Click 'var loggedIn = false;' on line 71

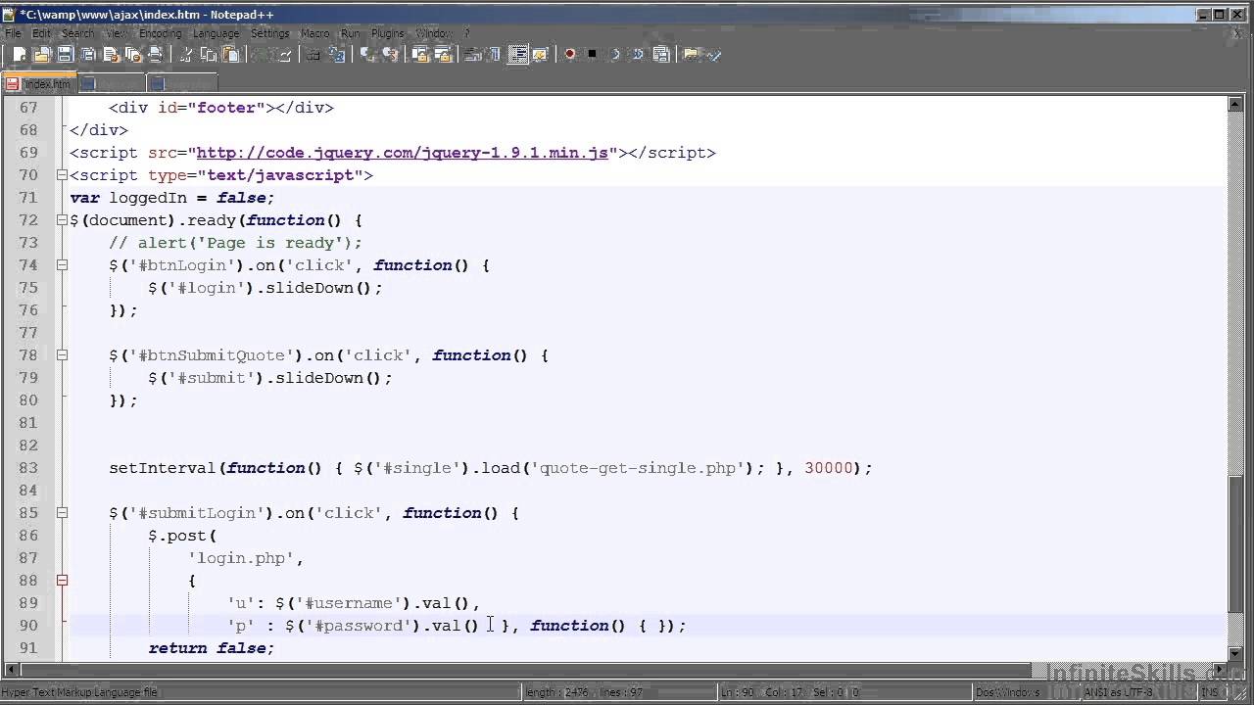click(x=172, y=198)
